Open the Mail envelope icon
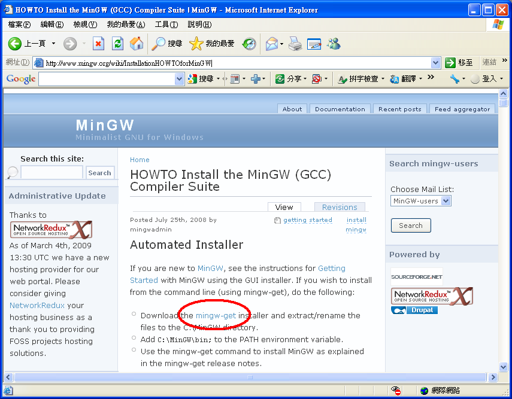 272,44
